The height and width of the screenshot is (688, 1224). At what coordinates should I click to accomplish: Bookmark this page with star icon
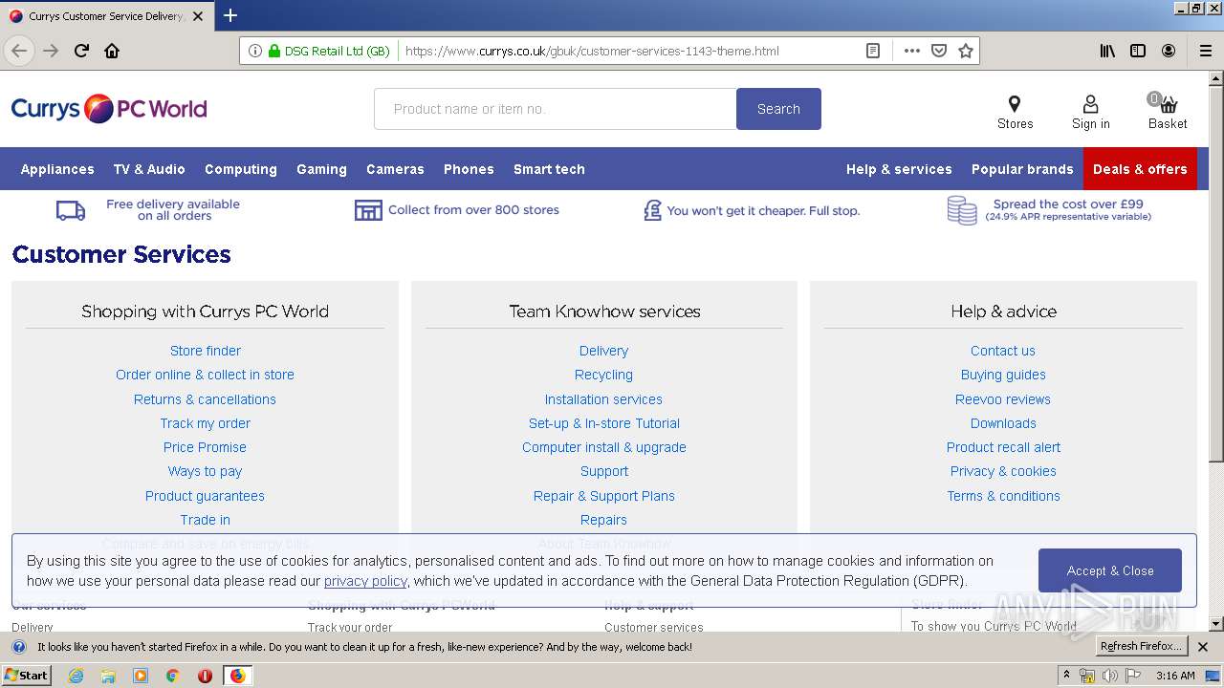point(966,51)
